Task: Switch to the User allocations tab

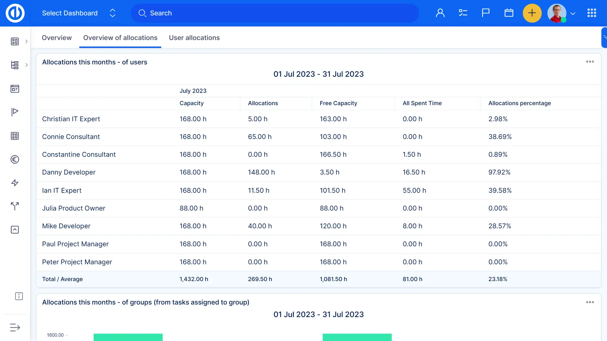Action: click(194, 38)
